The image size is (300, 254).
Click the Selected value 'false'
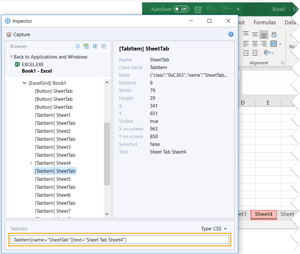click(x=155, y=144)
